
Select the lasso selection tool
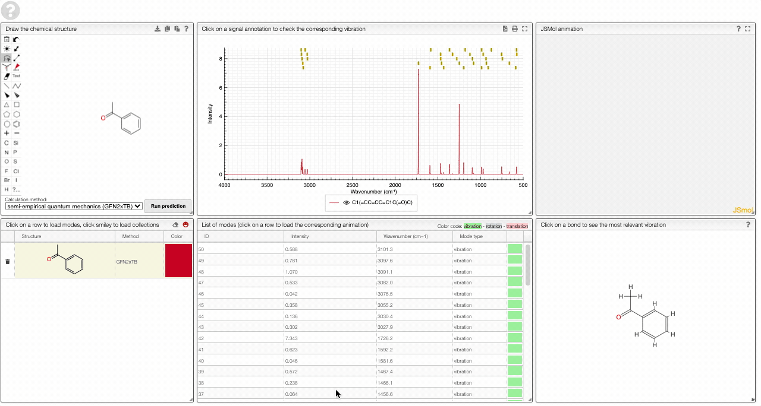tap(7, 58)
